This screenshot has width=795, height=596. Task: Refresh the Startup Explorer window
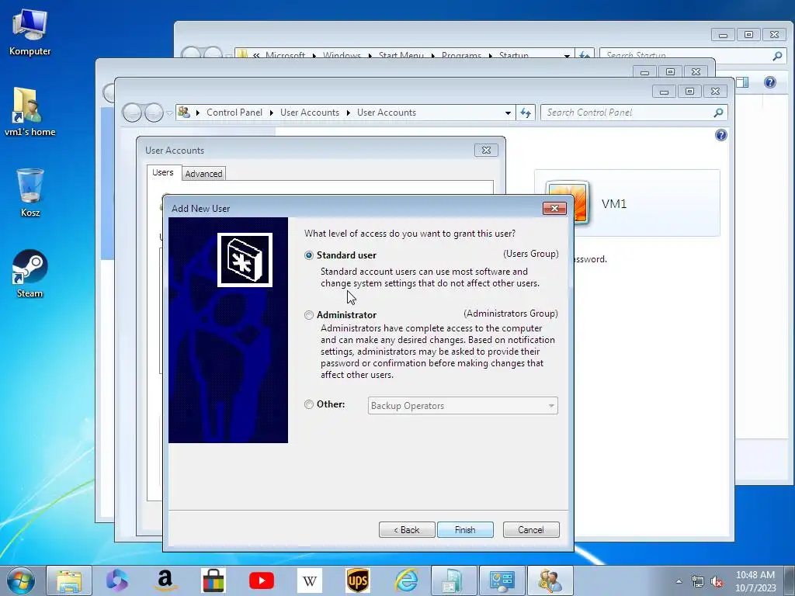585,55
